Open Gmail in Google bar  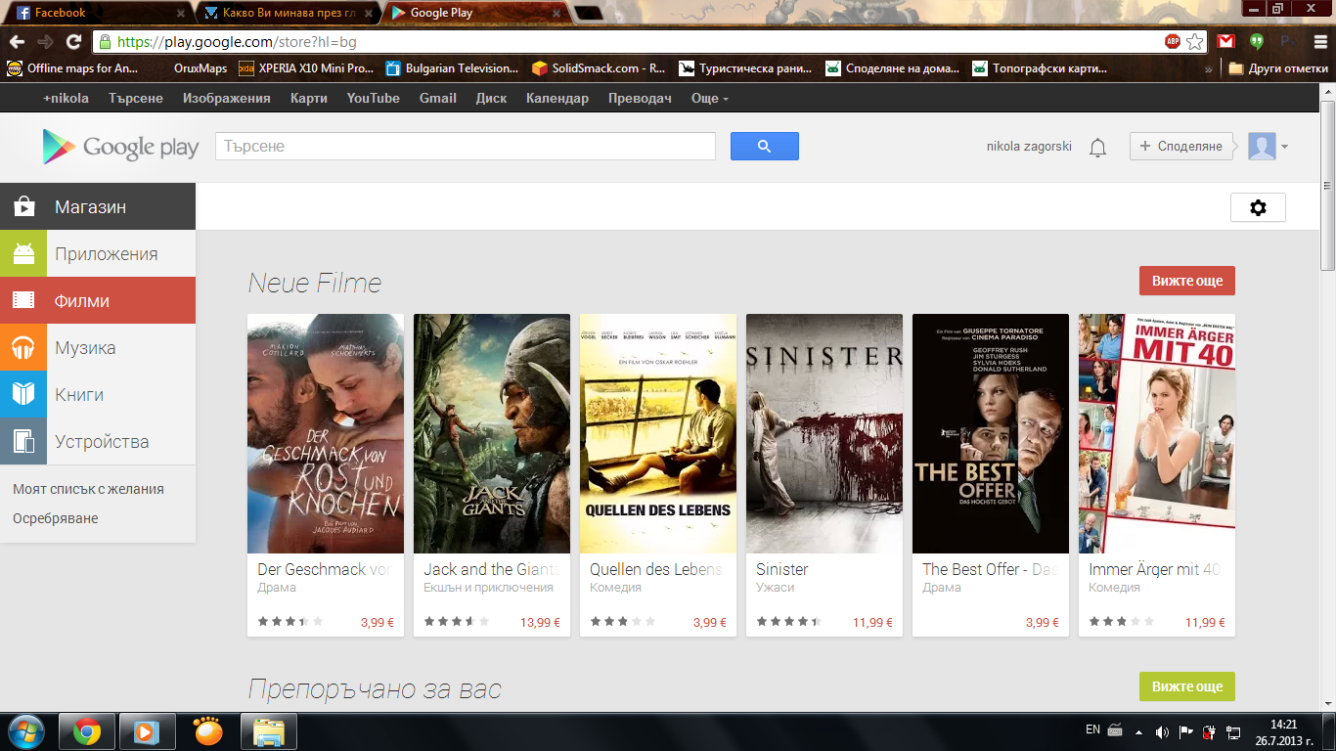pyautogui.click(x=438, y=98)
